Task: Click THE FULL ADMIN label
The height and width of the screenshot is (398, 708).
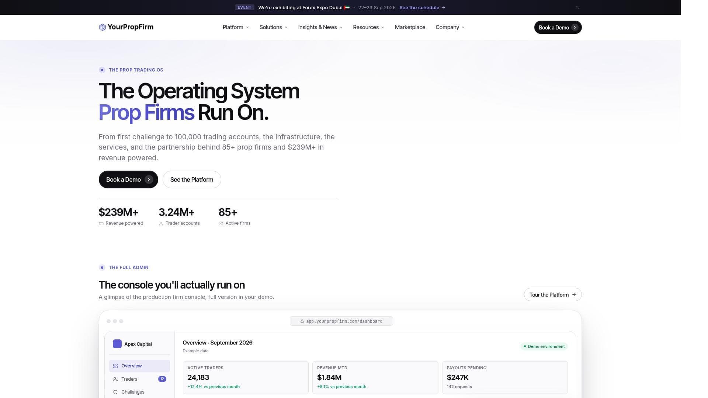Action: [x=129, y=268]
